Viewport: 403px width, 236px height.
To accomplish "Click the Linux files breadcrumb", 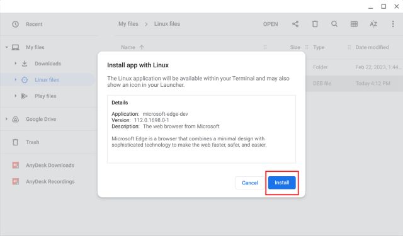I will [x=167, y=24].
